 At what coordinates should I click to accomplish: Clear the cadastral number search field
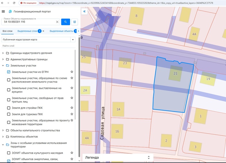57,22
